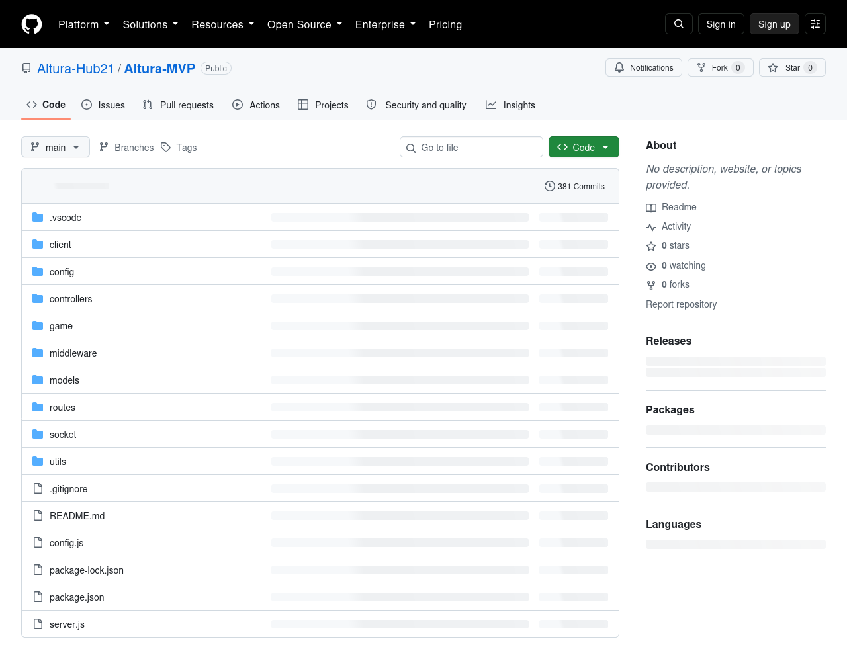Viewport: 847px width, 645px height.
Task: Switch to the Projects tab
Action: [x=323, y=105]
